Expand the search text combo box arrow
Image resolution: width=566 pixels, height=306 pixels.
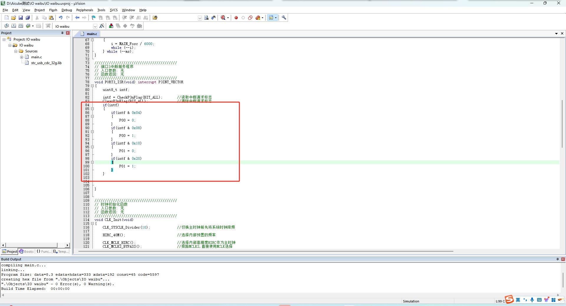(x=200, y=18)
